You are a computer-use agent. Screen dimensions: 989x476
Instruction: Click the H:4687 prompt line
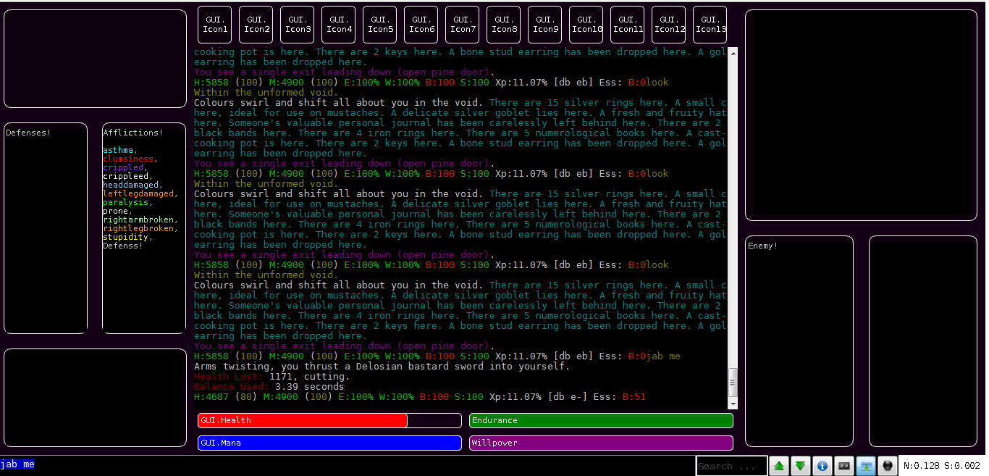[x=420, y=397]
